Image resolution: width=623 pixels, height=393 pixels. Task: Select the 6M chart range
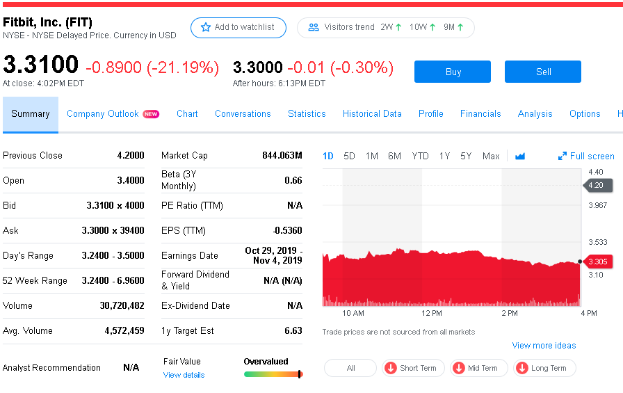tap(394, 157)
